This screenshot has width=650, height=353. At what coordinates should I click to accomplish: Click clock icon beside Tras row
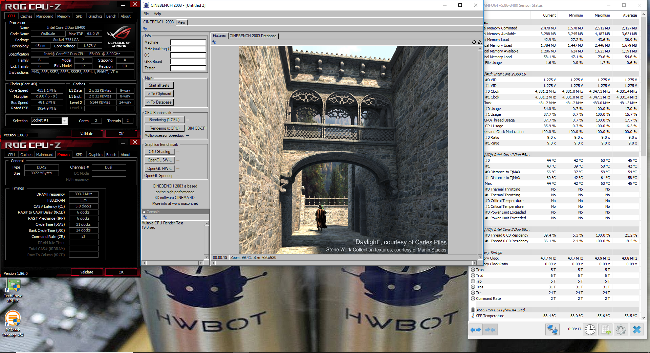point(473,287)
